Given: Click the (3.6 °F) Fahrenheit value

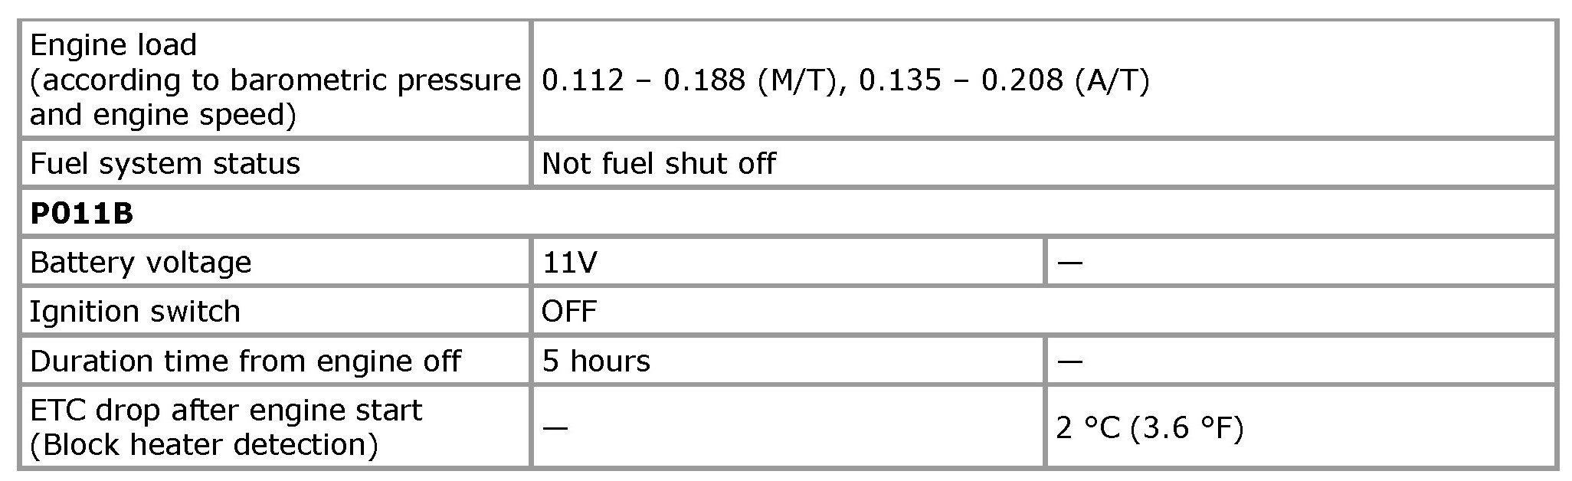Looking at the screenshot, I should (x=1187, y=427).
